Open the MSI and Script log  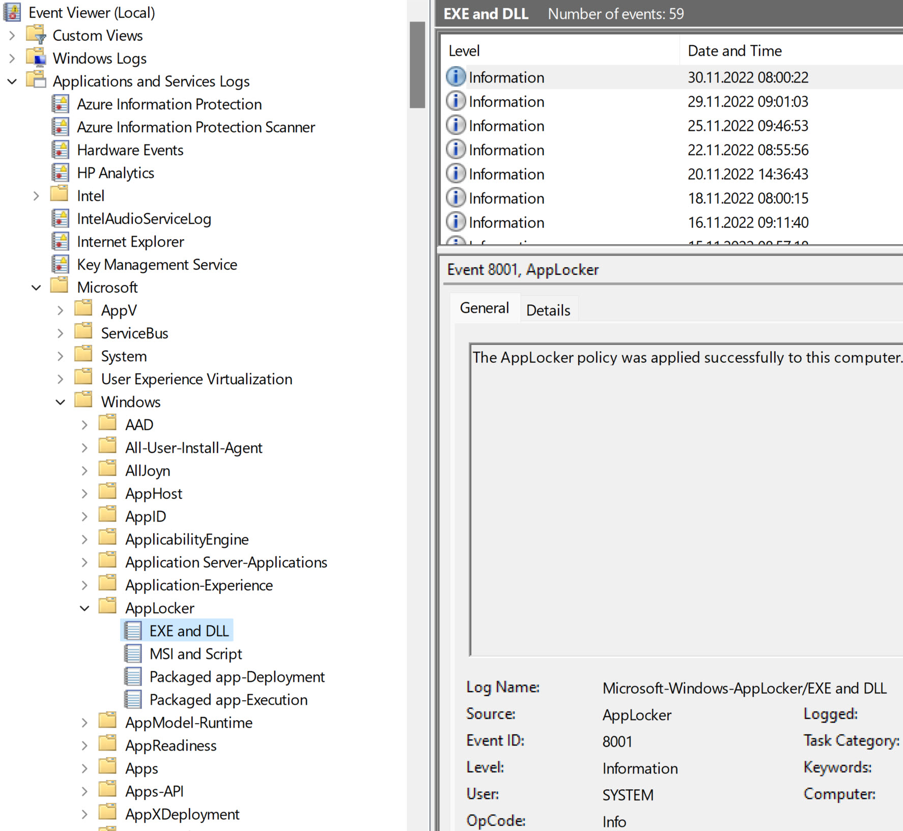pos(196,653)
